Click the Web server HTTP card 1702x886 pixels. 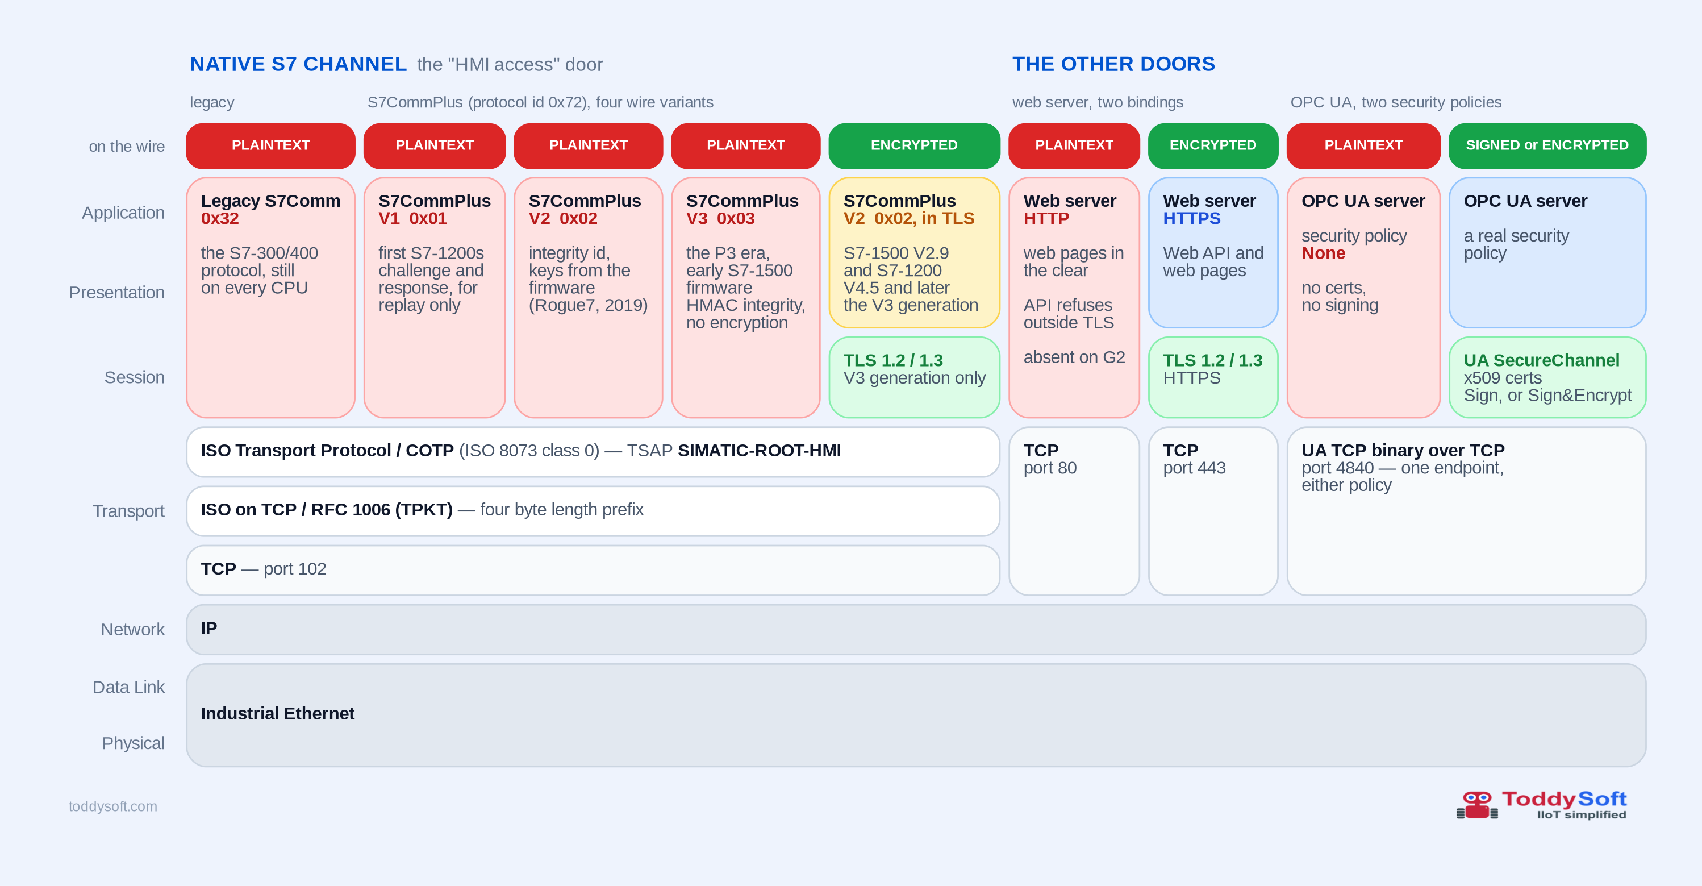click(x=1074, y=298)
